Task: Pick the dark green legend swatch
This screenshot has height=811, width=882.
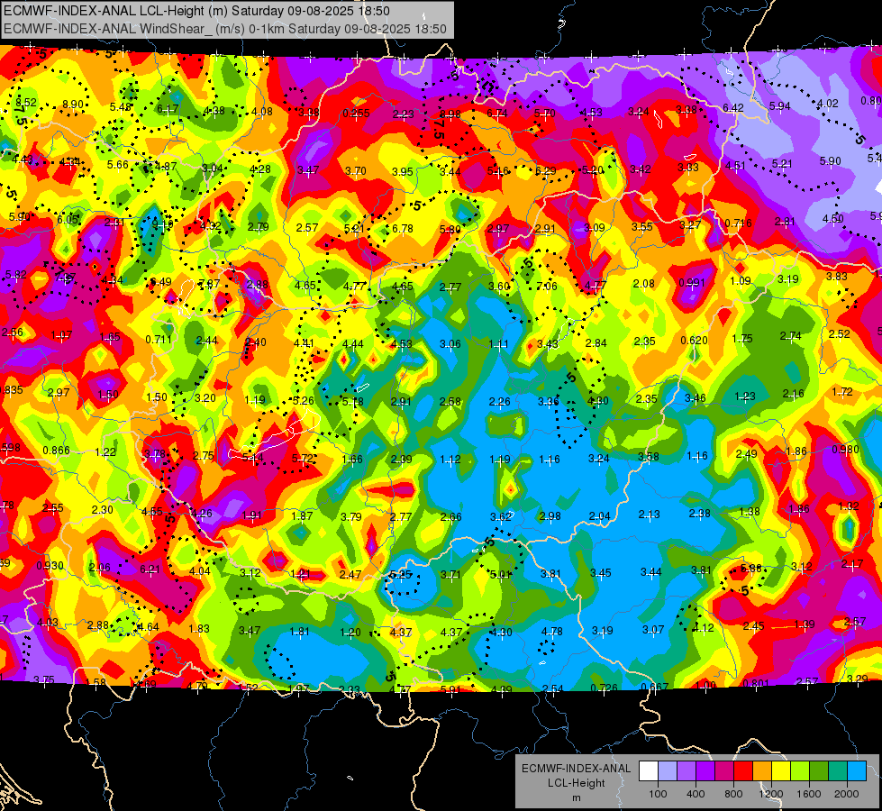Action: click(819, 771)
